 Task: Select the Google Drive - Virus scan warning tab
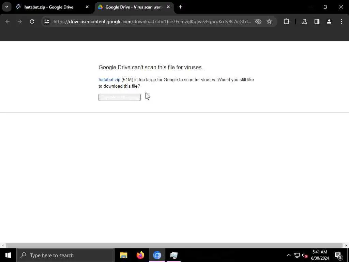coord(133,7)
